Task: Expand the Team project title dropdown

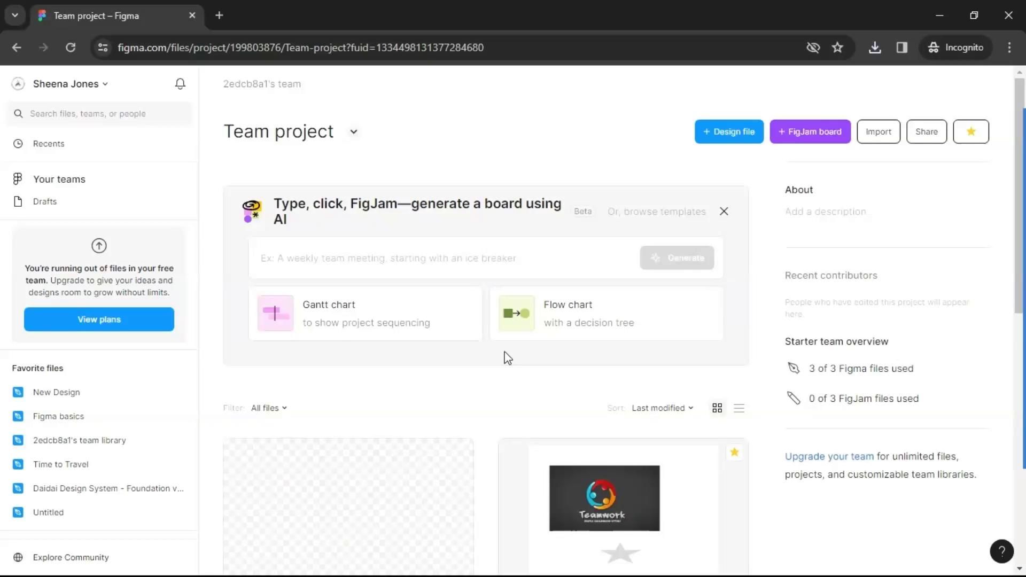Action: click(x=353, y=132)
